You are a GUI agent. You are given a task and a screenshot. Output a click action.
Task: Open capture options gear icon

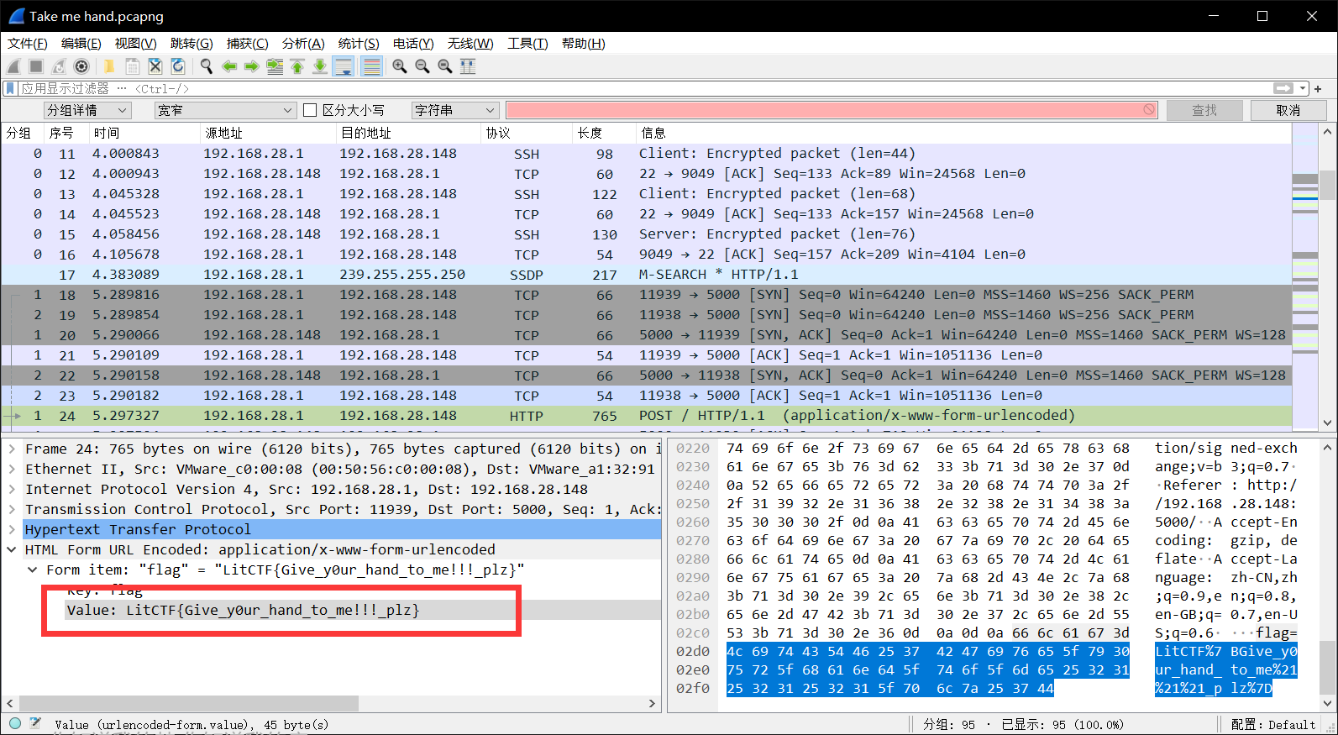81,66
